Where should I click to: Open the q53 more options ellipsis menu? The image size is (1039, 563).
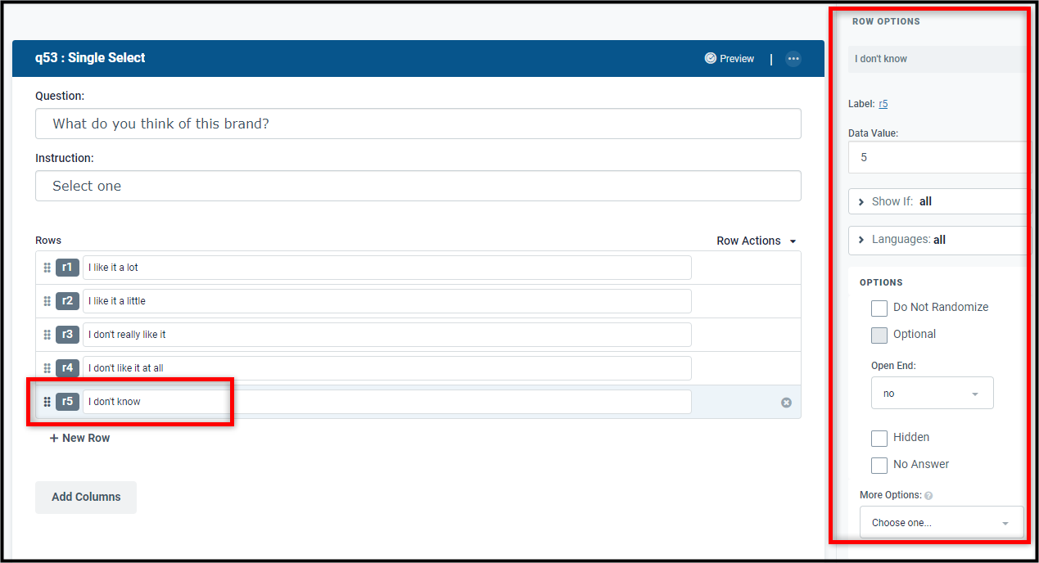793,59
